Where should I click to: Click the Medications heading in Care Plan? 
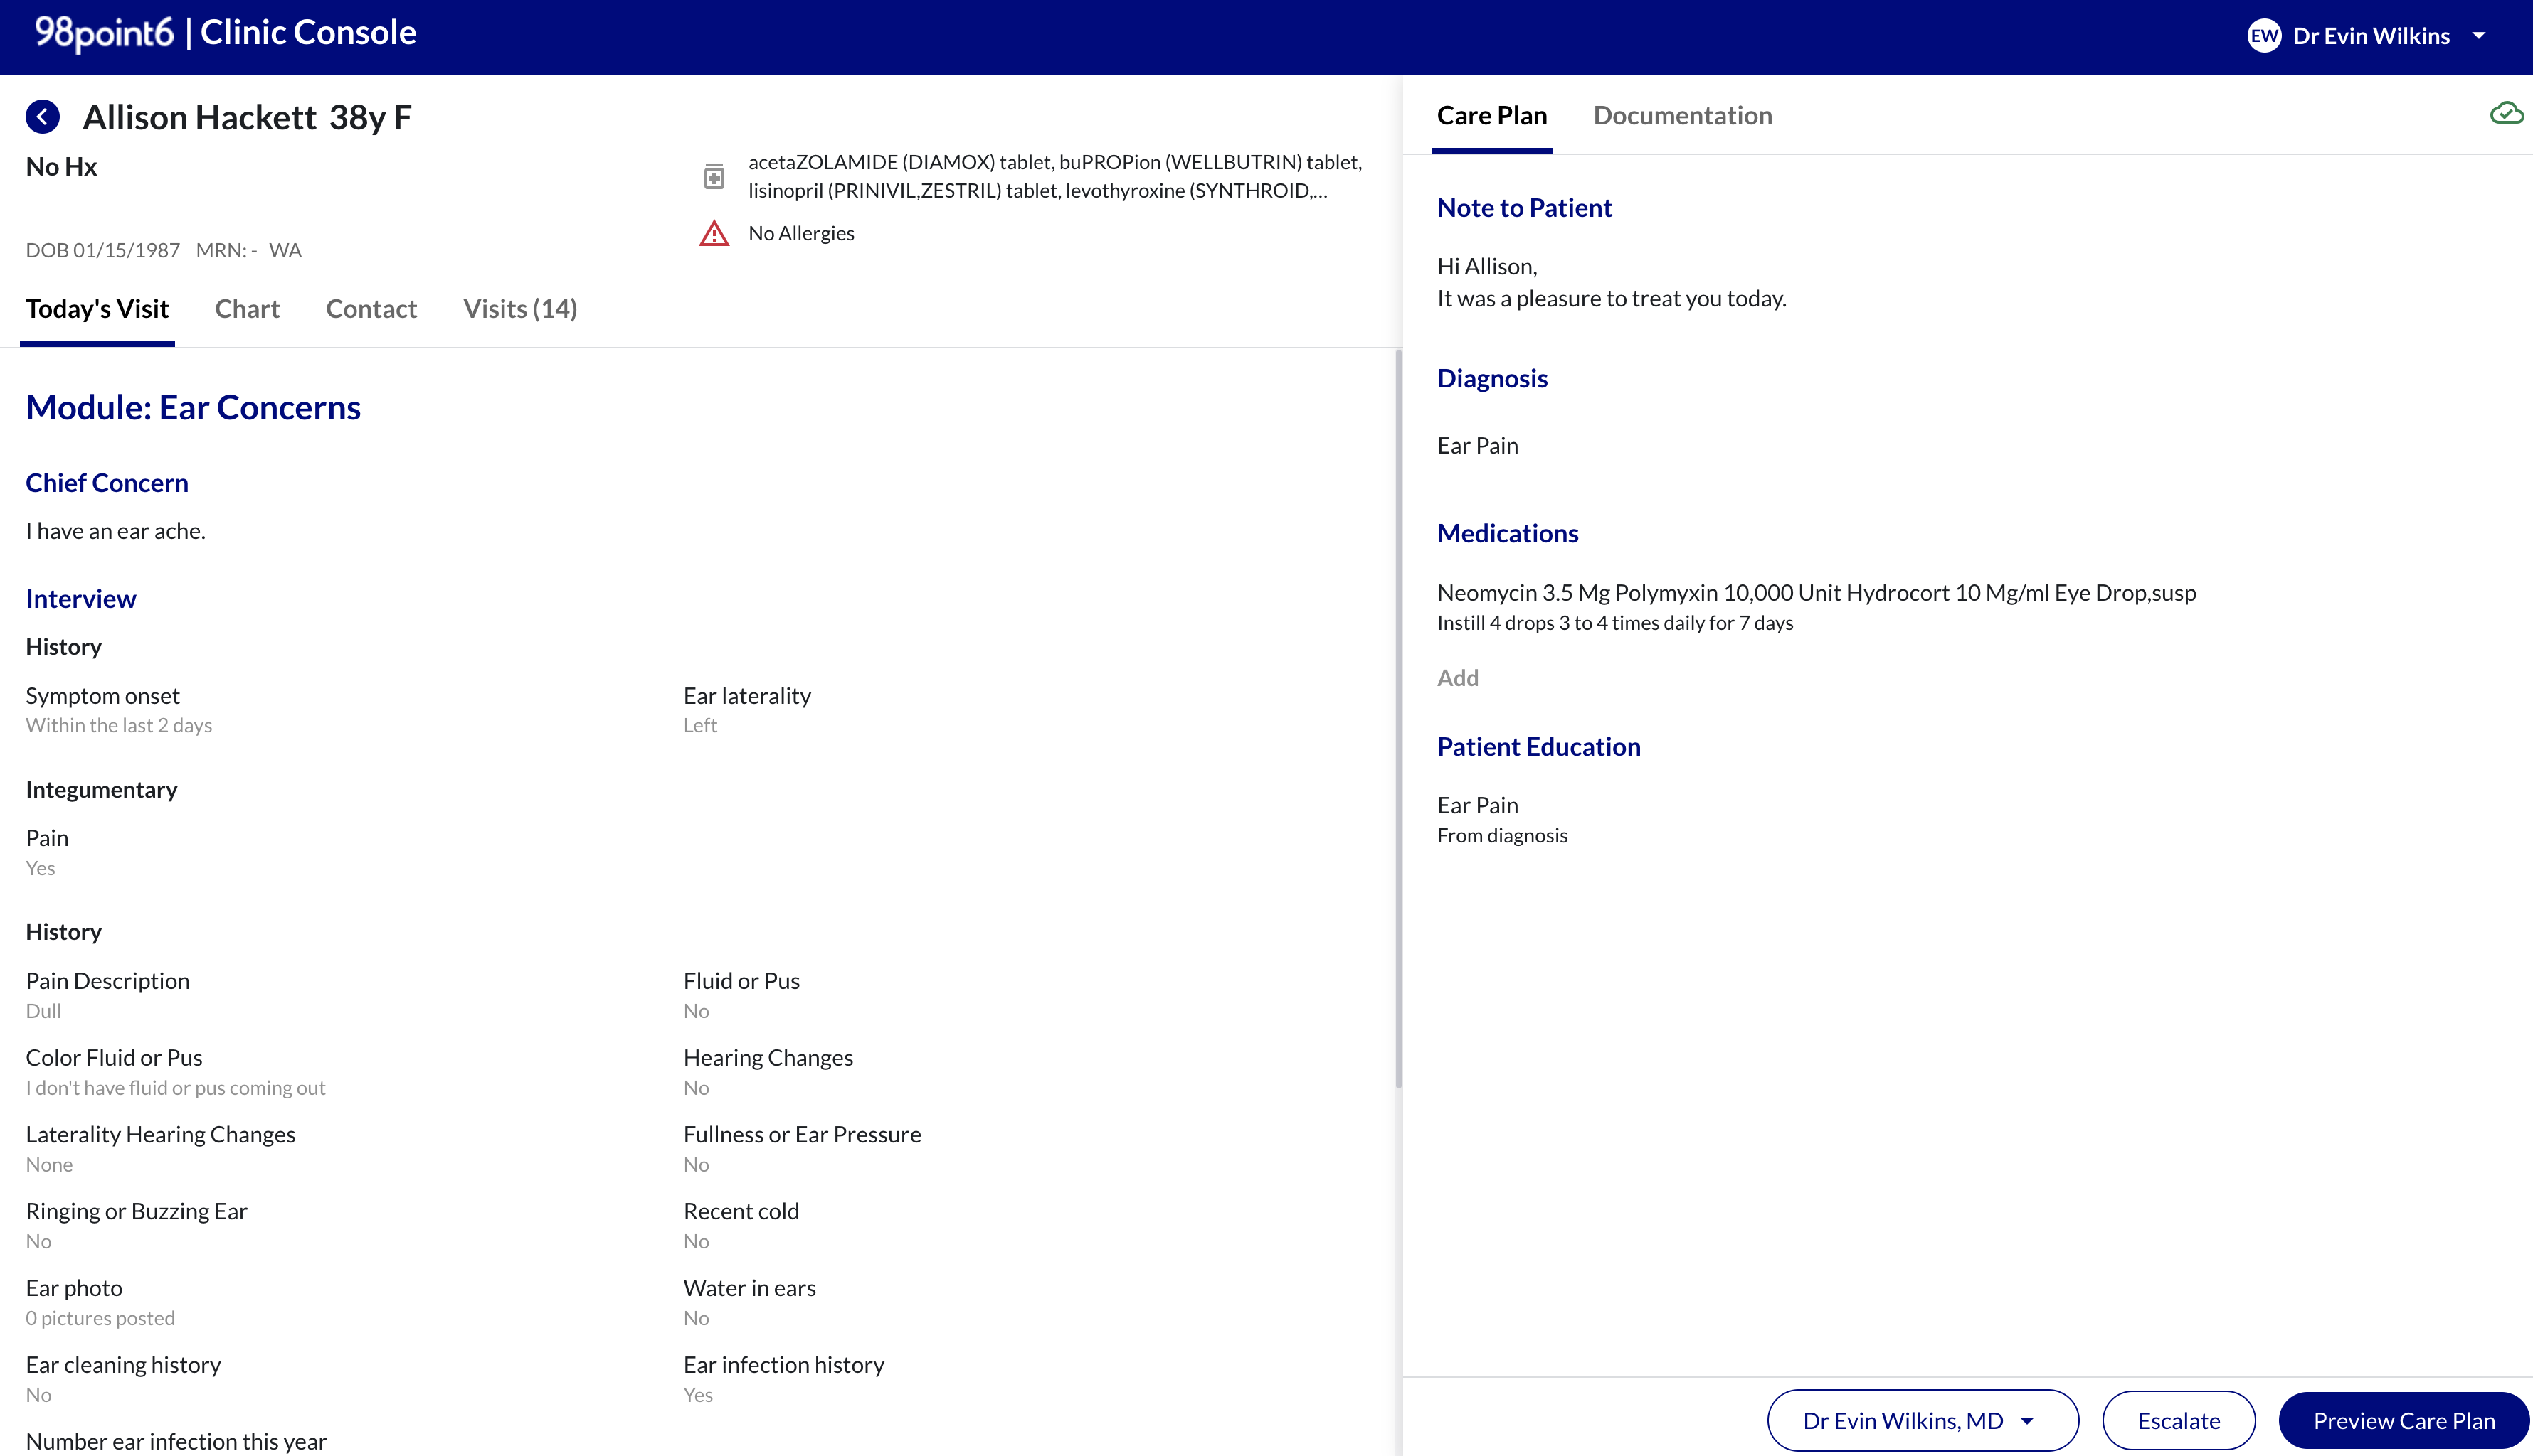point(1507,534)
